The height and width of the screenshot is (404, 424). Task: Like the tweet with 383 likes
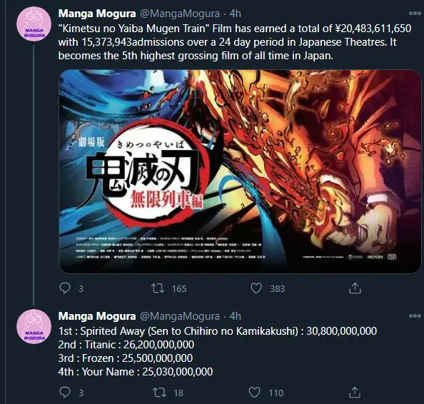pyautogui.click(x=256, y=288)
